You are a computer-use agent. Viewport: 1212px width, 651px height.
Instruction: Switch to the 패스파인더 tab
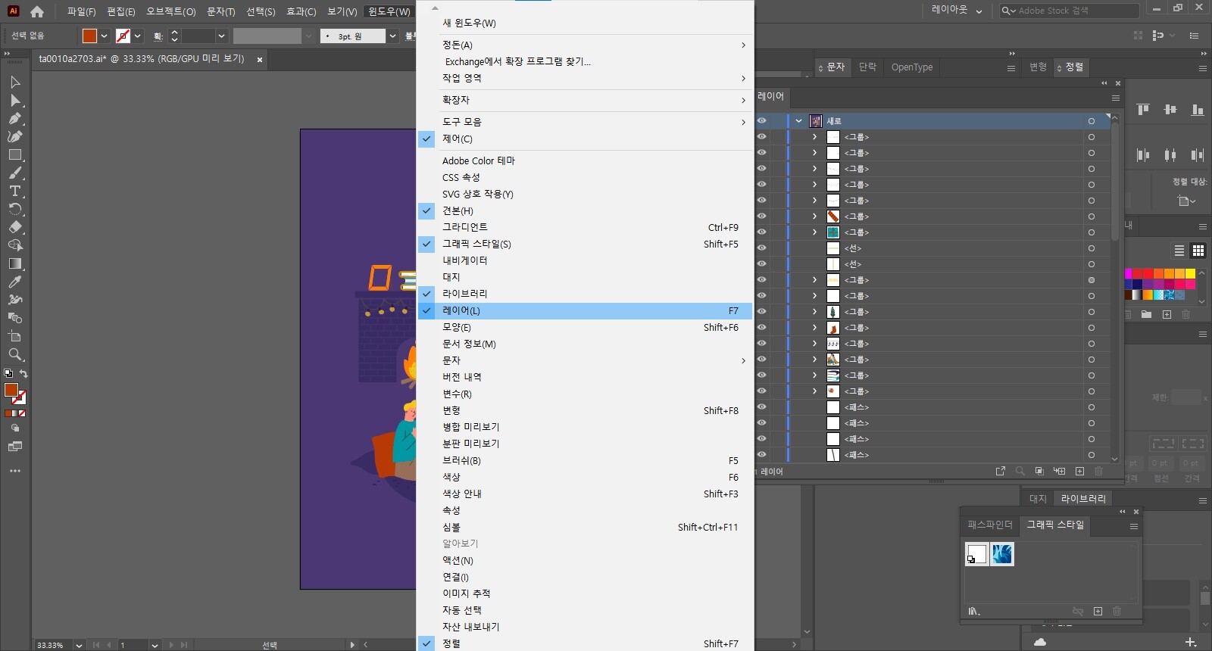point(989,525)
